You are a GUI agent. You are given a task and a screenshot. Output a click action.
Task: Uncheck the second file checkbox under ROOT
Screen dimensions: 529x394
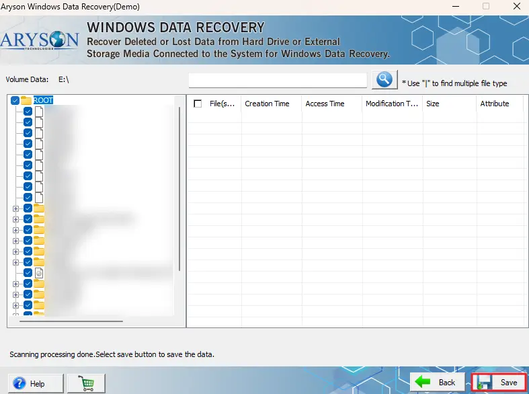tap(28, 122)
